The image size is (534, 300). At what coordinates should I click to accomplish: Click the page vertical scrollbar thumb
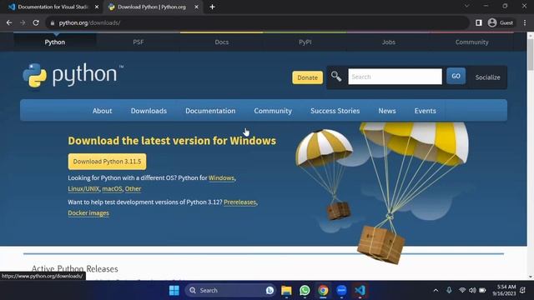(x=531, y=54)
